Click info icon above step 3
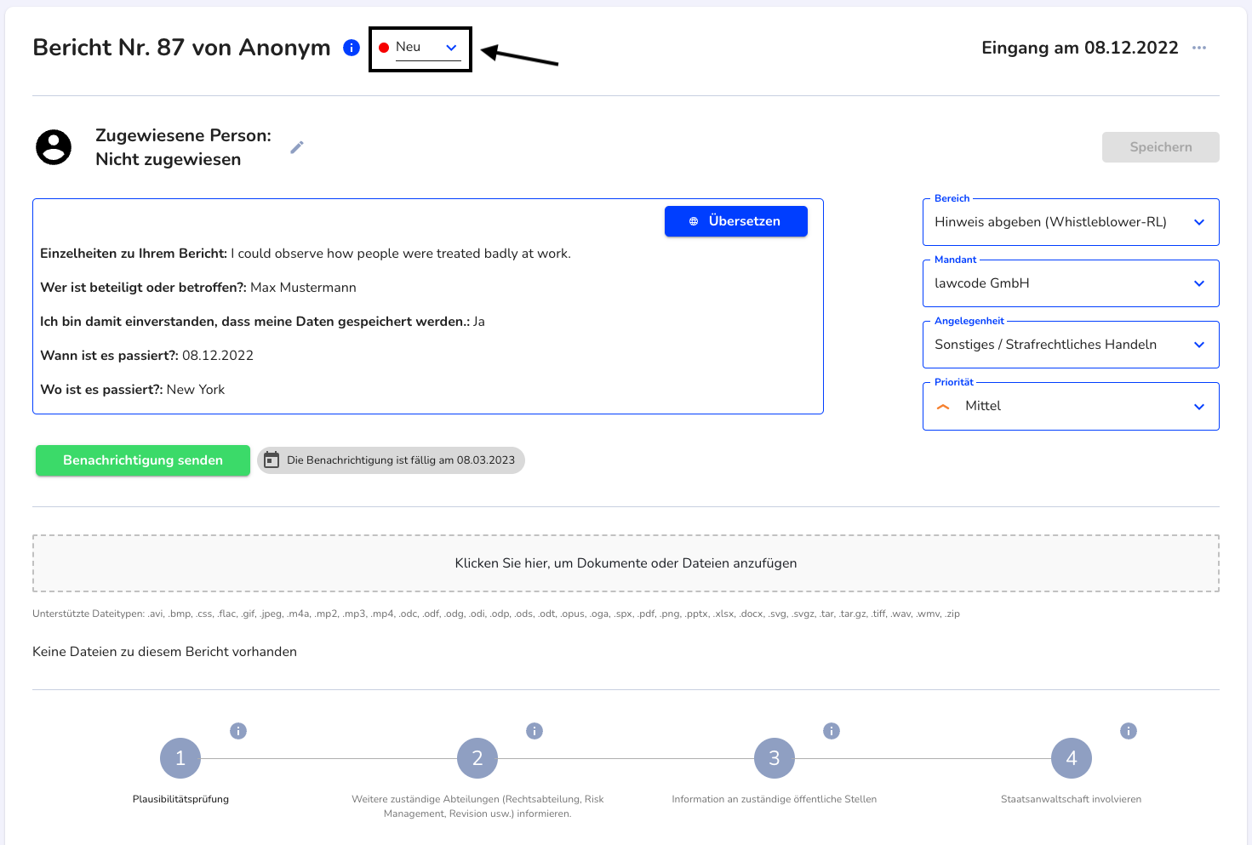1252x845 pixels. (832, 731)
